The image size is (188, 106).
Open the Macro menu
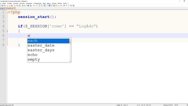tap(49, 3)
